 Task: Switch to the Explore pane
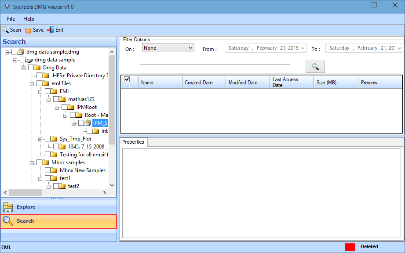tap(58, 207)
